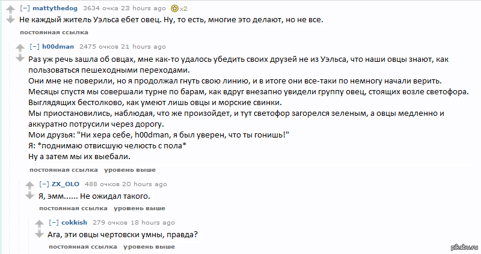Open ZX_OLO's user profile
Image resolution: width=481 pixels, height=254 pixels.
[66, 184]
